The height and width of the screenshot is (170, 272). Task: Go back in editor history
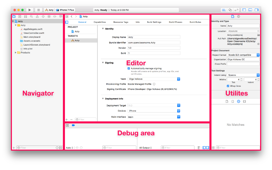[x=71, y=16]
